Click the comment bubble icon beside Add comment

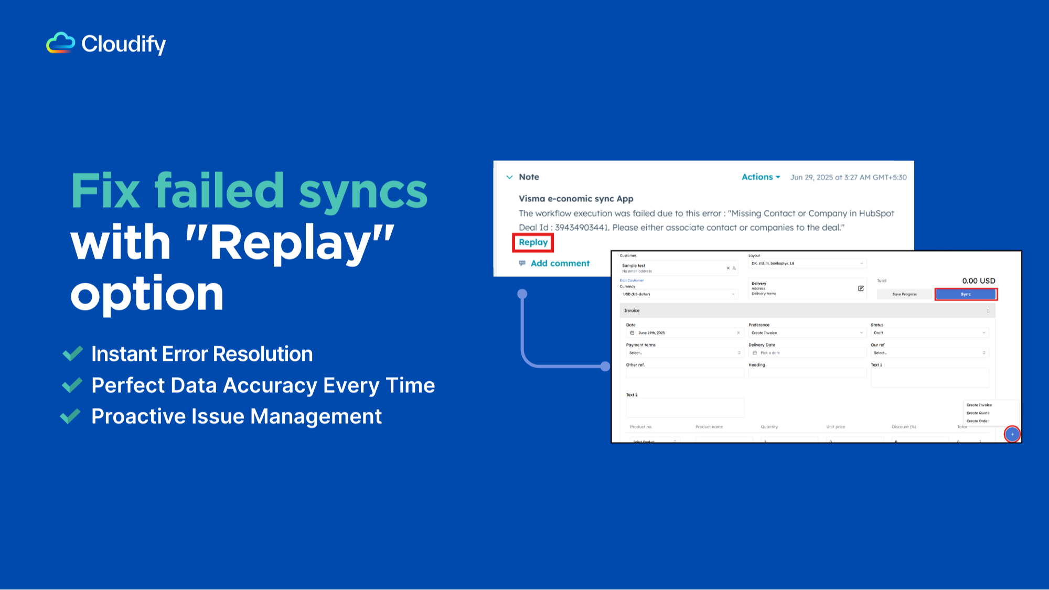522,263
